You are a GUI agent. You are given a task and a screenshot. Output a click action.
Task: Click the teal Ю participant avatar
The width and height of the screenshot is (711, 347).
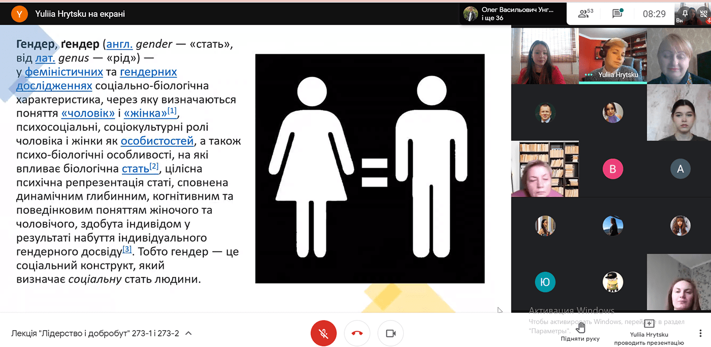[545, 282]
